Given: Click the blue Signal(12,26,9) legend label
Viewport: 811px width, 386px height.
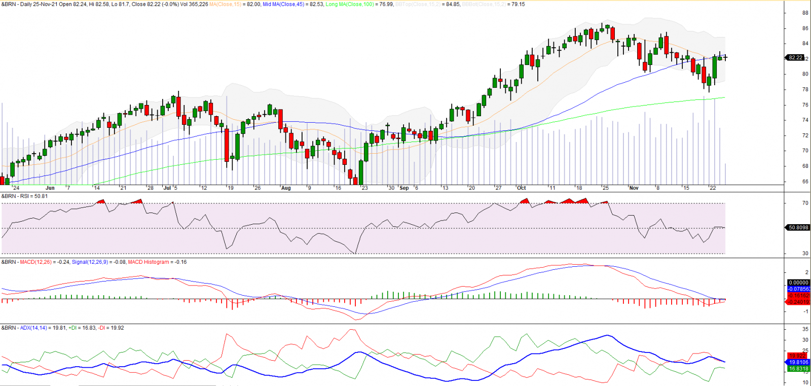Looking at the screenshot, I should (90, 262).
